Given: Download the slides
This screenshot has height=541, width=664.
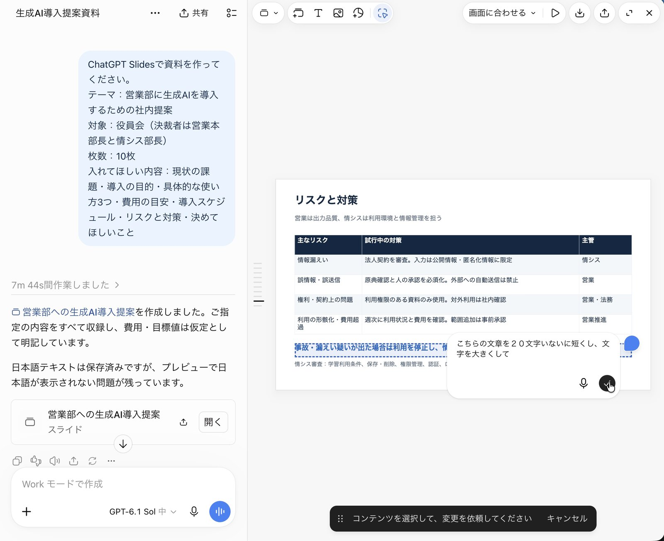Looking at the screenshot, I should click(x=580, y=13).
